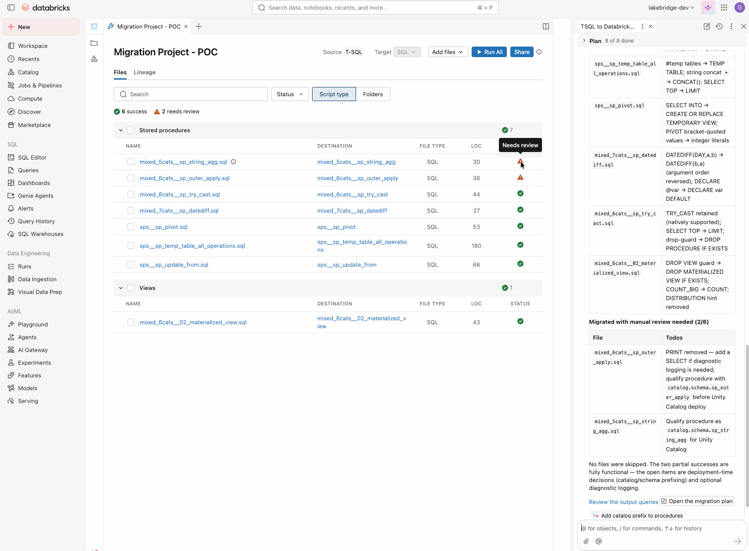Screen dimensions: 749x551
Task: Close the TSQL to Databricks tab
Action: pos(651,26)
